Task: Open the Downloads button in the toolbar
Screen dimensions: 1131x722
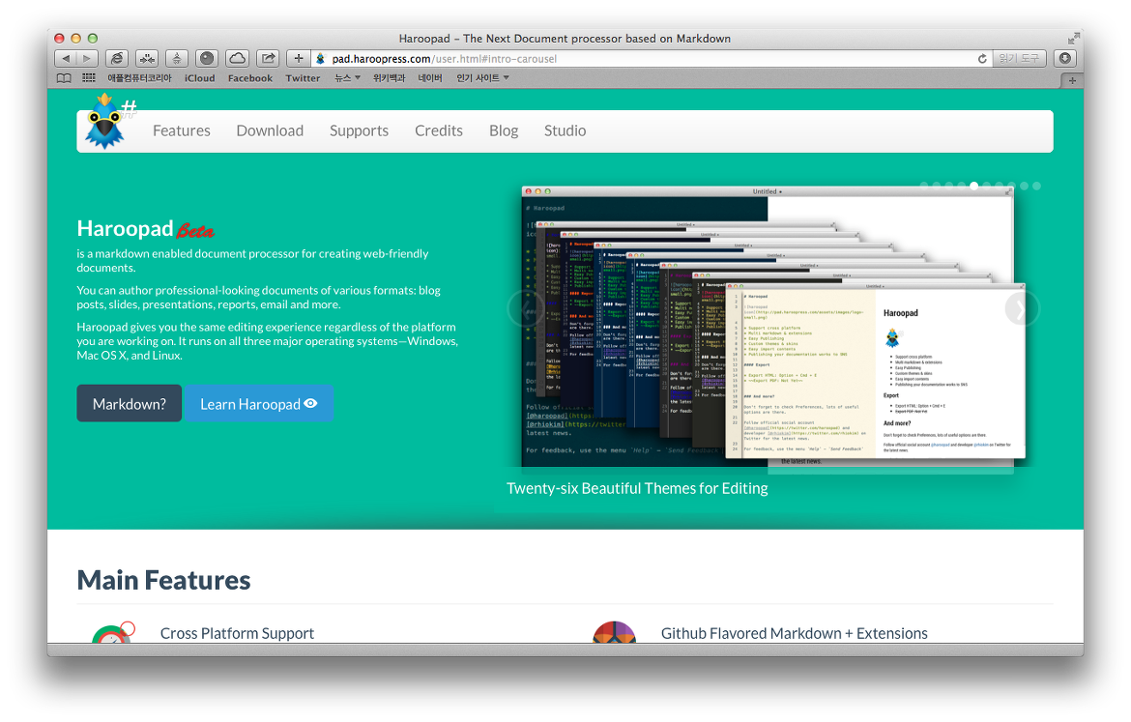Action: [1064, 58]
